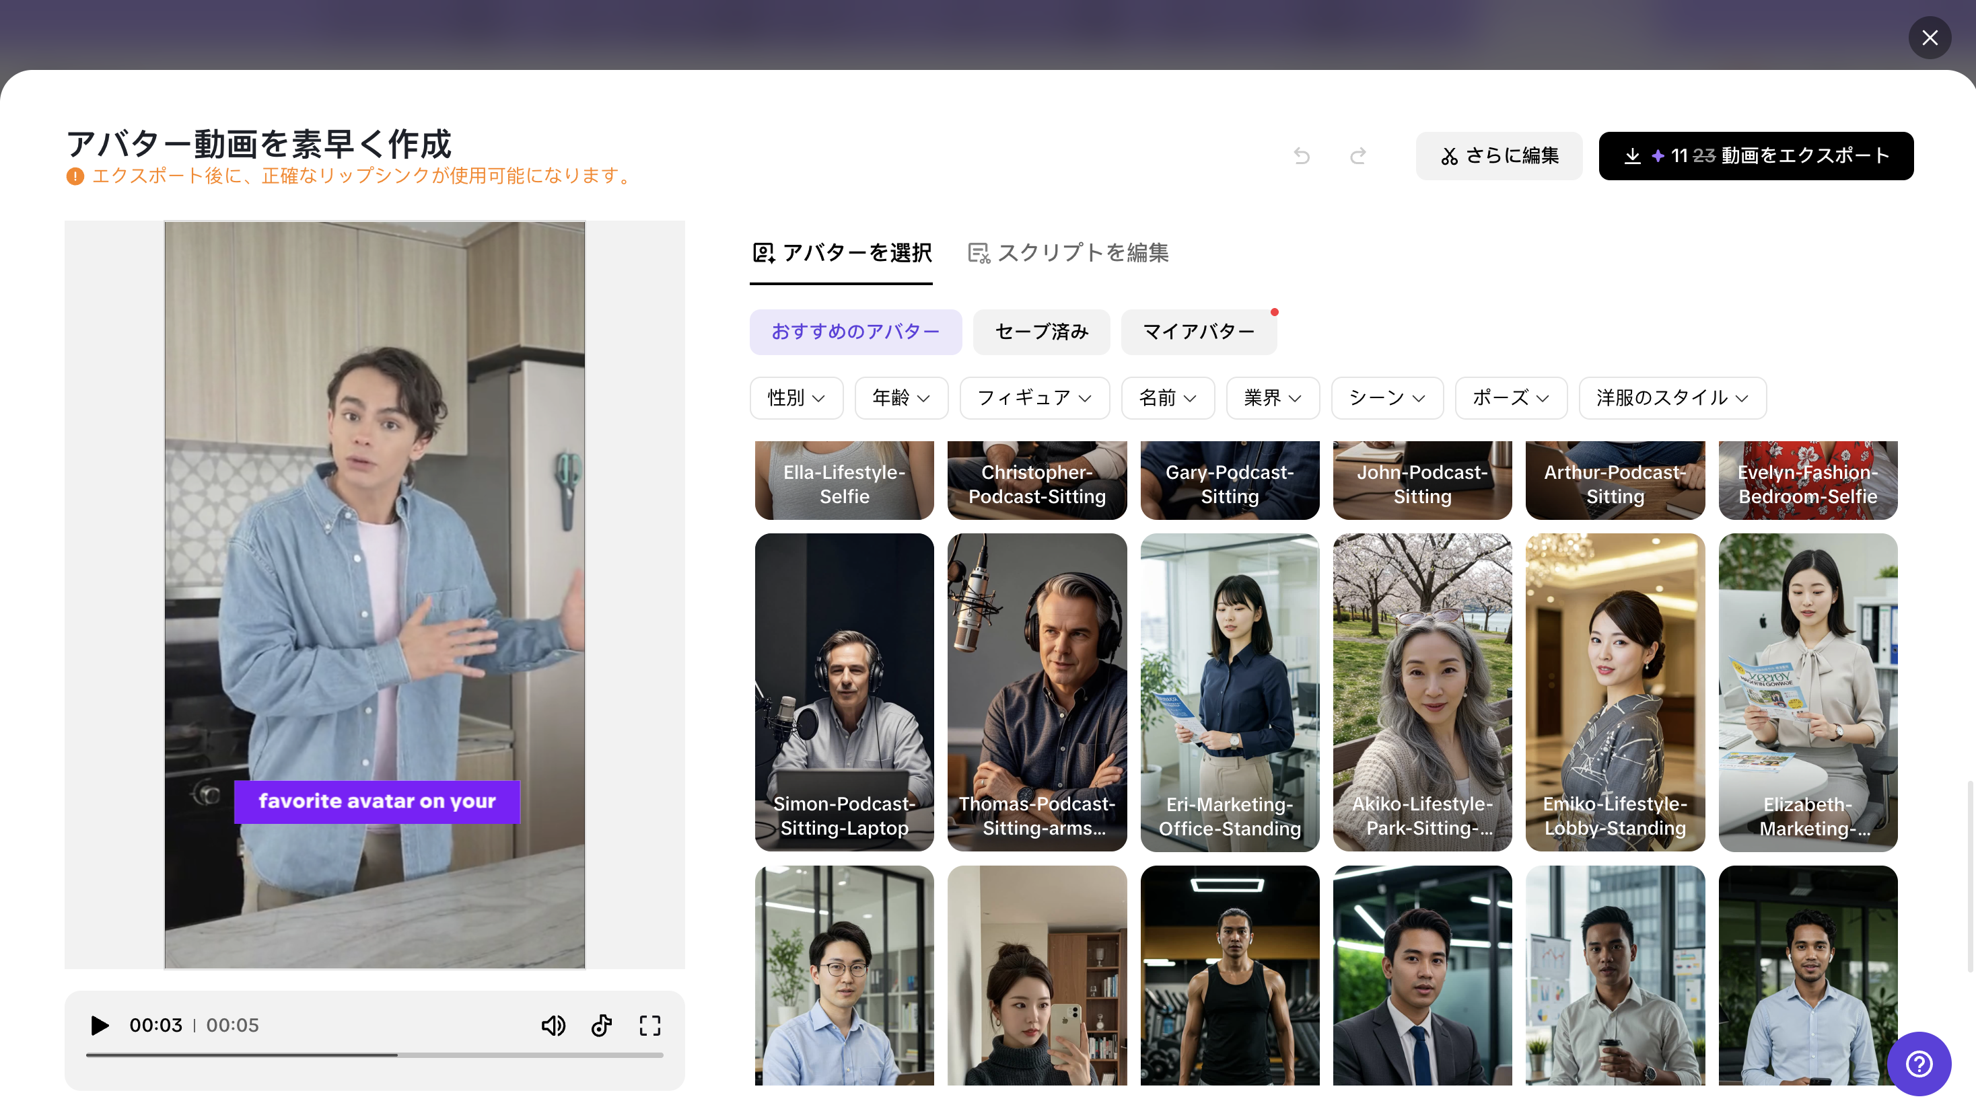Select セーブ済み filter
Viewport: 1976px width, 1103px height.
click(1041, 332)
